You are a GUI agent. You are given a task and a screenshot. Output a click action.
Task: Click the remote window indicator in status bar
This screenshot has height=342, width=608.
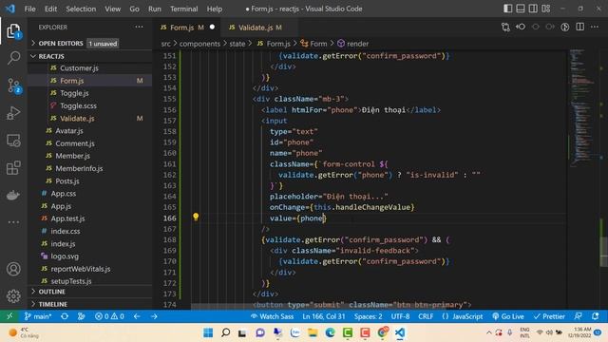pyautogui.click(x=9, y=316)
